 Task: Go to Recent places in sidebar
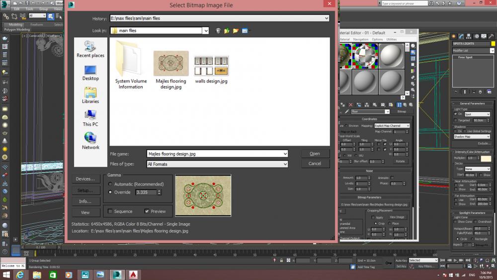tap(90, 49)
